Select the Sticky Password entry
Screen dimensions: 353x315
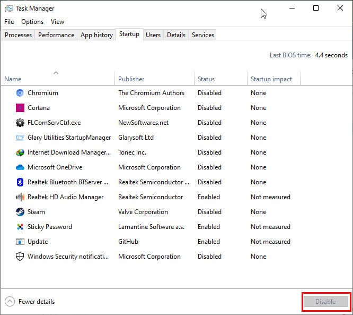(x=50, y=227)
